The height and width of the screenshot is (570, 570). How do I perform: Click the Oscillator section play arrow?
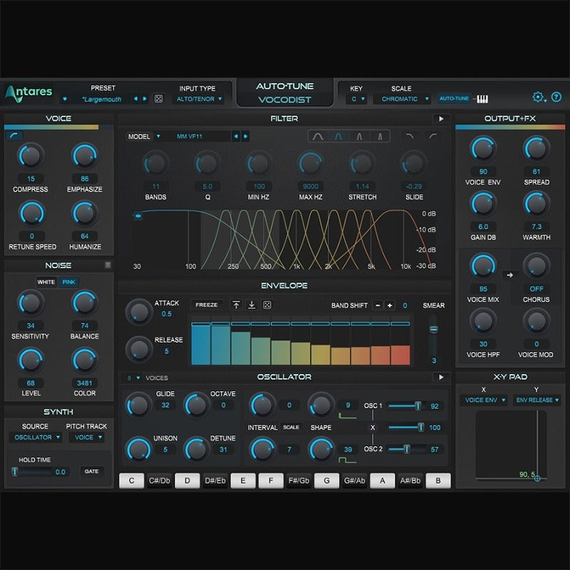(441, 377)
